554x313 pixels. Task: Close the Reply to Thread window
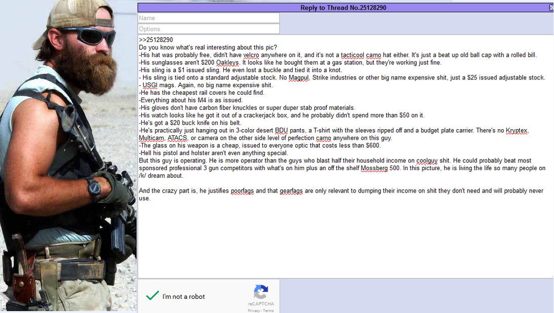click(x=551, y=8)
